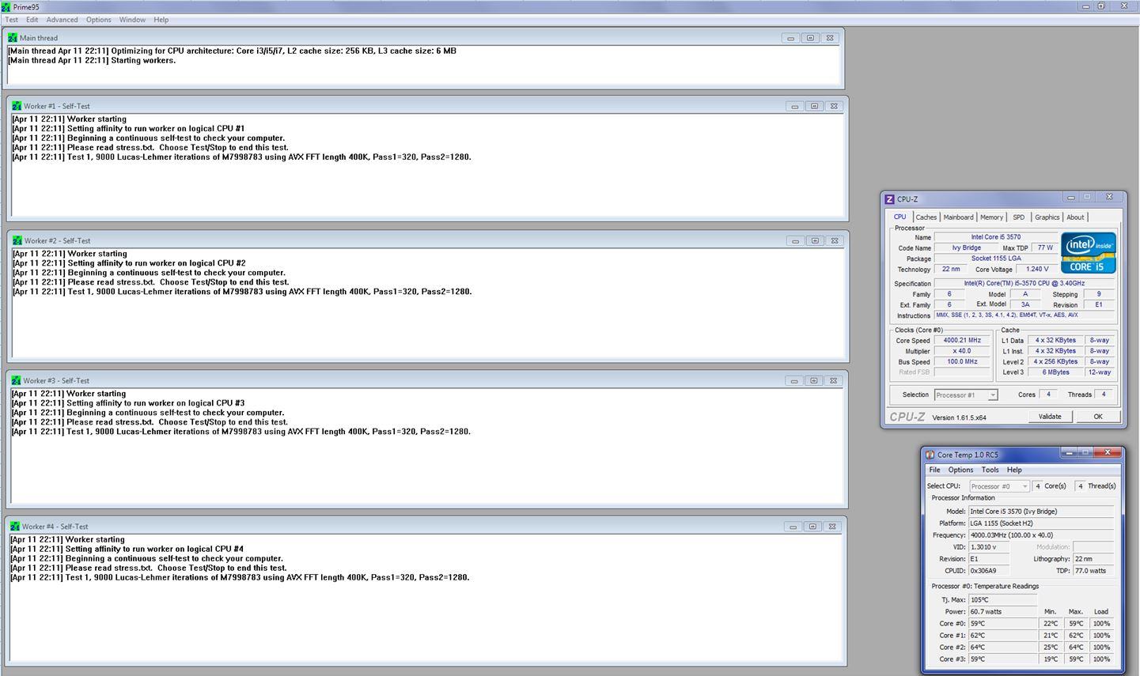Minimize the CPU-Z window
This screenshot has width=1140, height=676.
point(1071,198)
